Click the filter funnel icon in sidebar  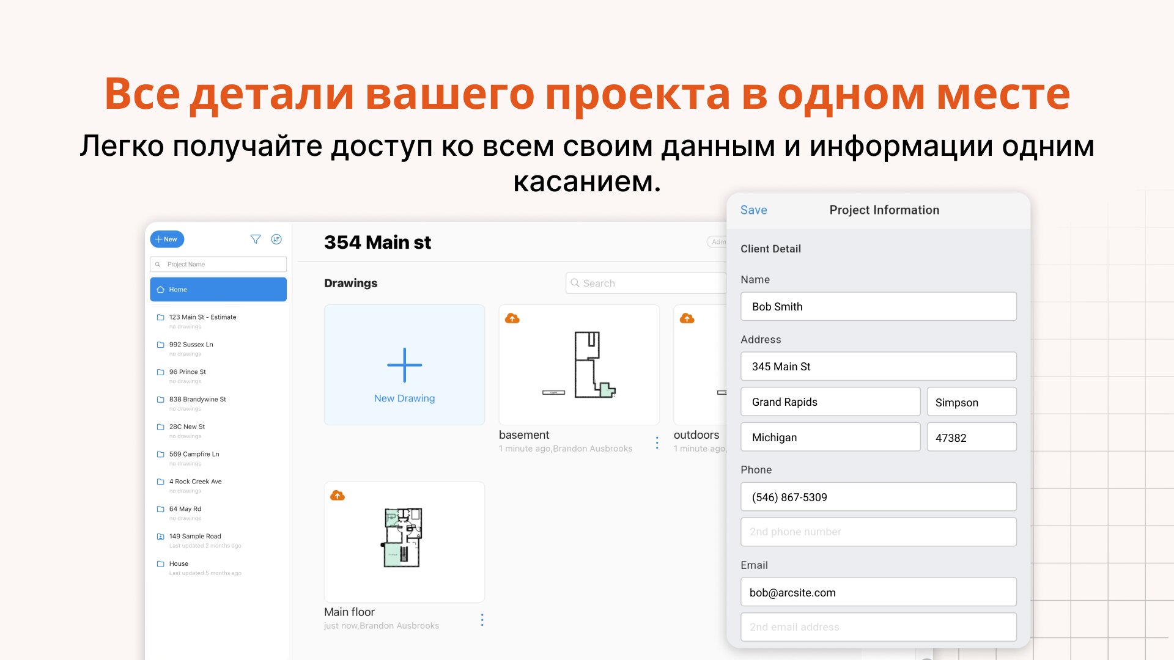tap(256, 240)
